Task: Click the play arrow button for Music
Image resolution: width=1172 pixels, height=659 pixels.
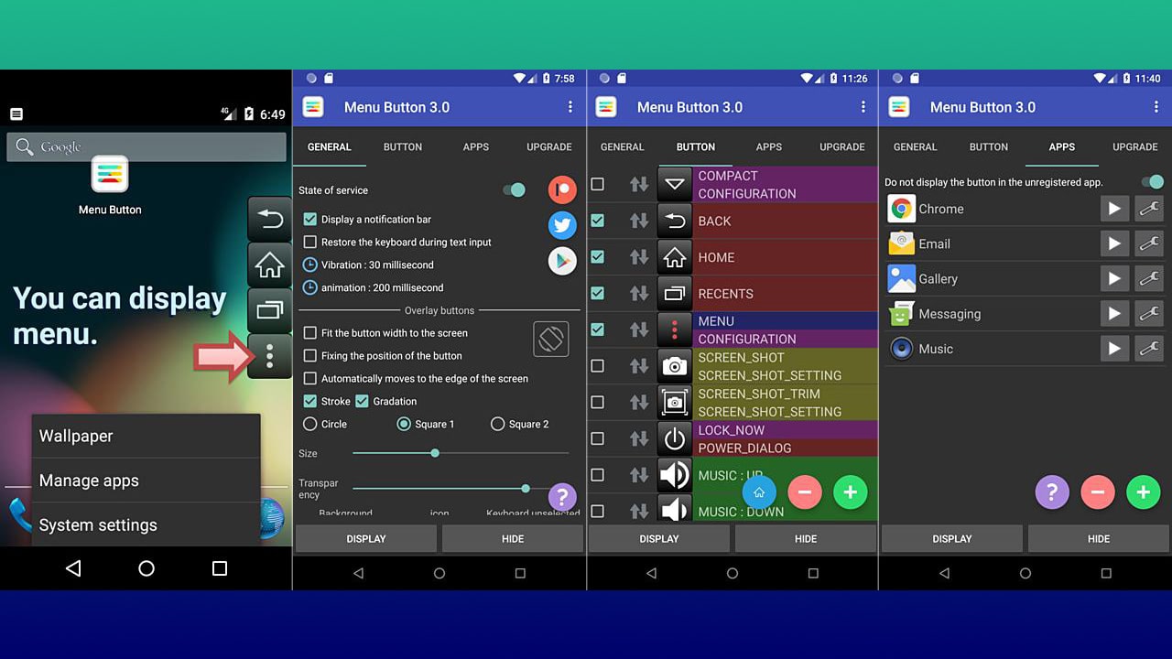Action: click(1114, 349)
